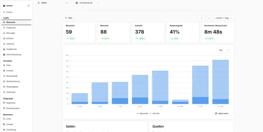Click the Besuchszeit value 8m 48s
263x132 pixels.
click(213, 32)
